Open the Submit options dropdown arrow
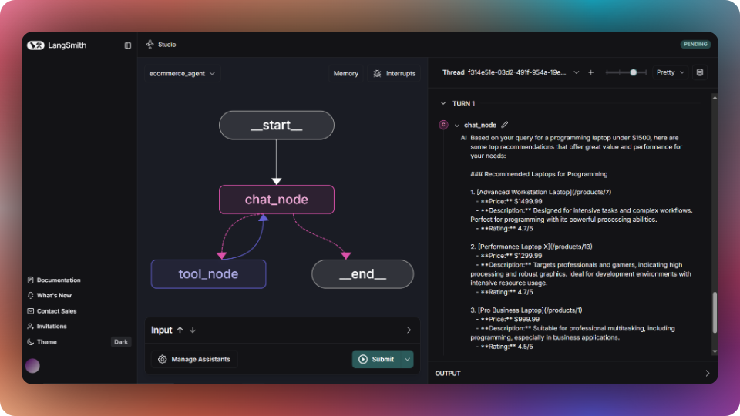Image resolution: width=740 pixels, height=416 pixels. 407,360
